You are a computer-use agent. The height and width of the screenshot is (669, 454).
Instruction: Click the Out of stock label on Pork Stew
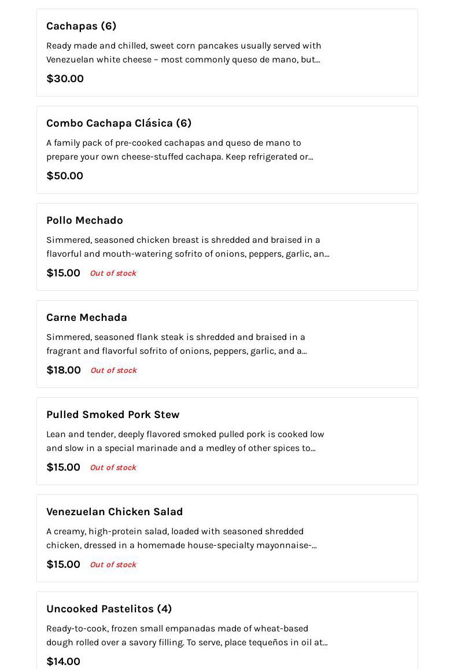(113, 468)
